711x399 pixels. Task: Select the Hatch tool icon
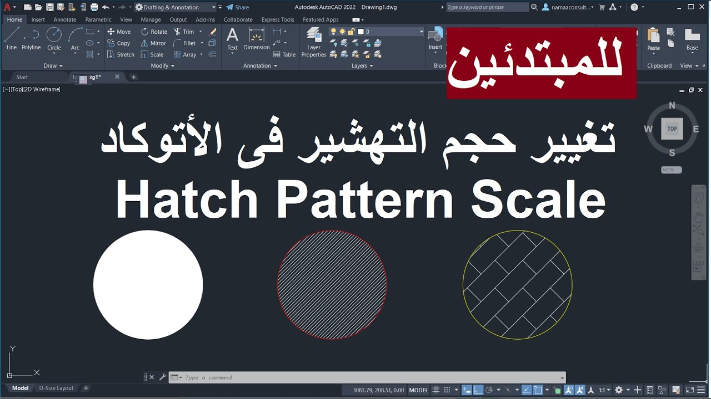coord(90,54)
